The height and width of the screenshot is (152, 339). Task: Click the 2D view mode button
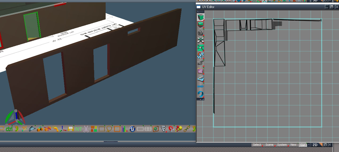[x=315, y=145]
